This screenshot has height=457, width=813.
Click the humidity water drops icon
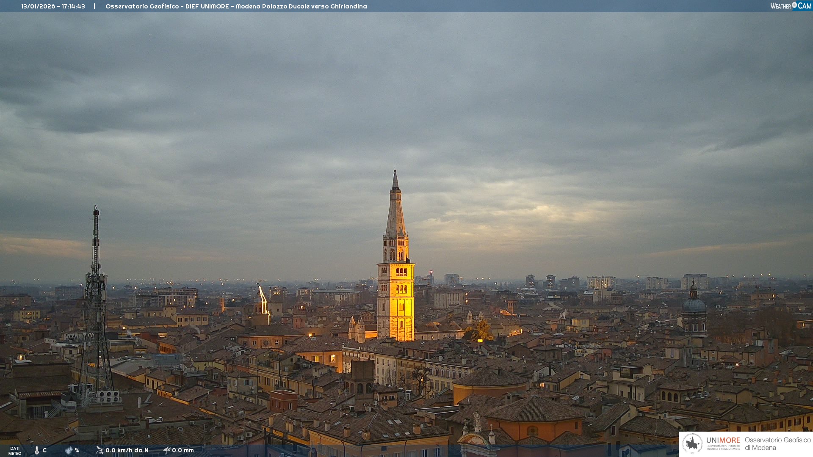tap(69, 450)
